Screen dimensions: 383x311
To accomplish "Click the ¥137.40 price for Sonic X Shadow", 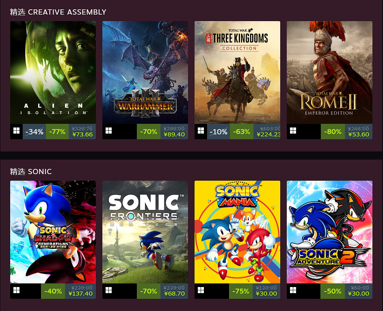I will [80, 294].
